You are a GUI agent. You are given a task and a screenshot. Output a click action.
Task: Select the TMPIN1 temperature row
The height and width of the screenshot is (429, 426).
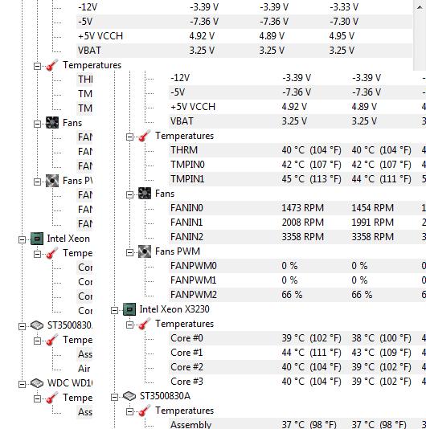297,179
